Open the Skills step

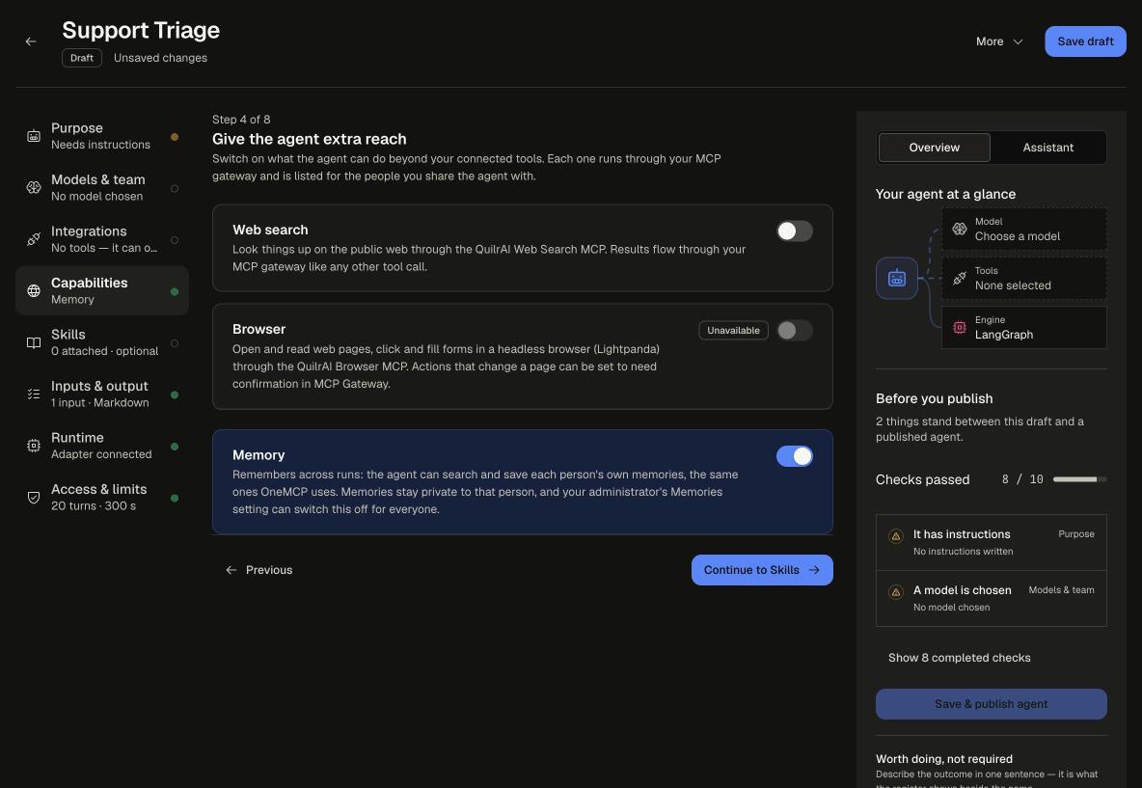click(x=102, y=343)
